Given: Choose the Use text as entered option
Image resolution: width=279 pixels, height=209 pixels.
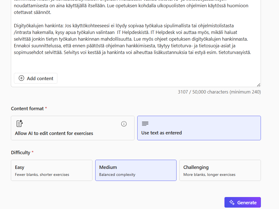Looking at the screenshot, I should pyautogui.click(x=199, y=128).
